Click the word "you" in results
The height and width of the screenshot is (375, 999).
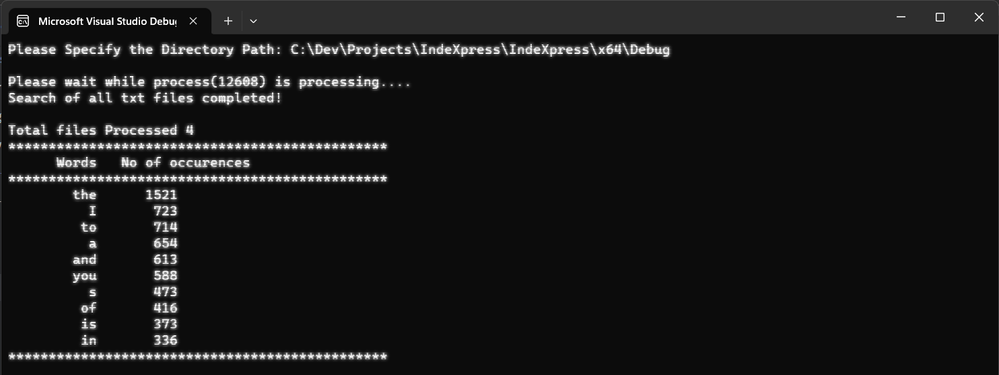click(x=85, y=276)
